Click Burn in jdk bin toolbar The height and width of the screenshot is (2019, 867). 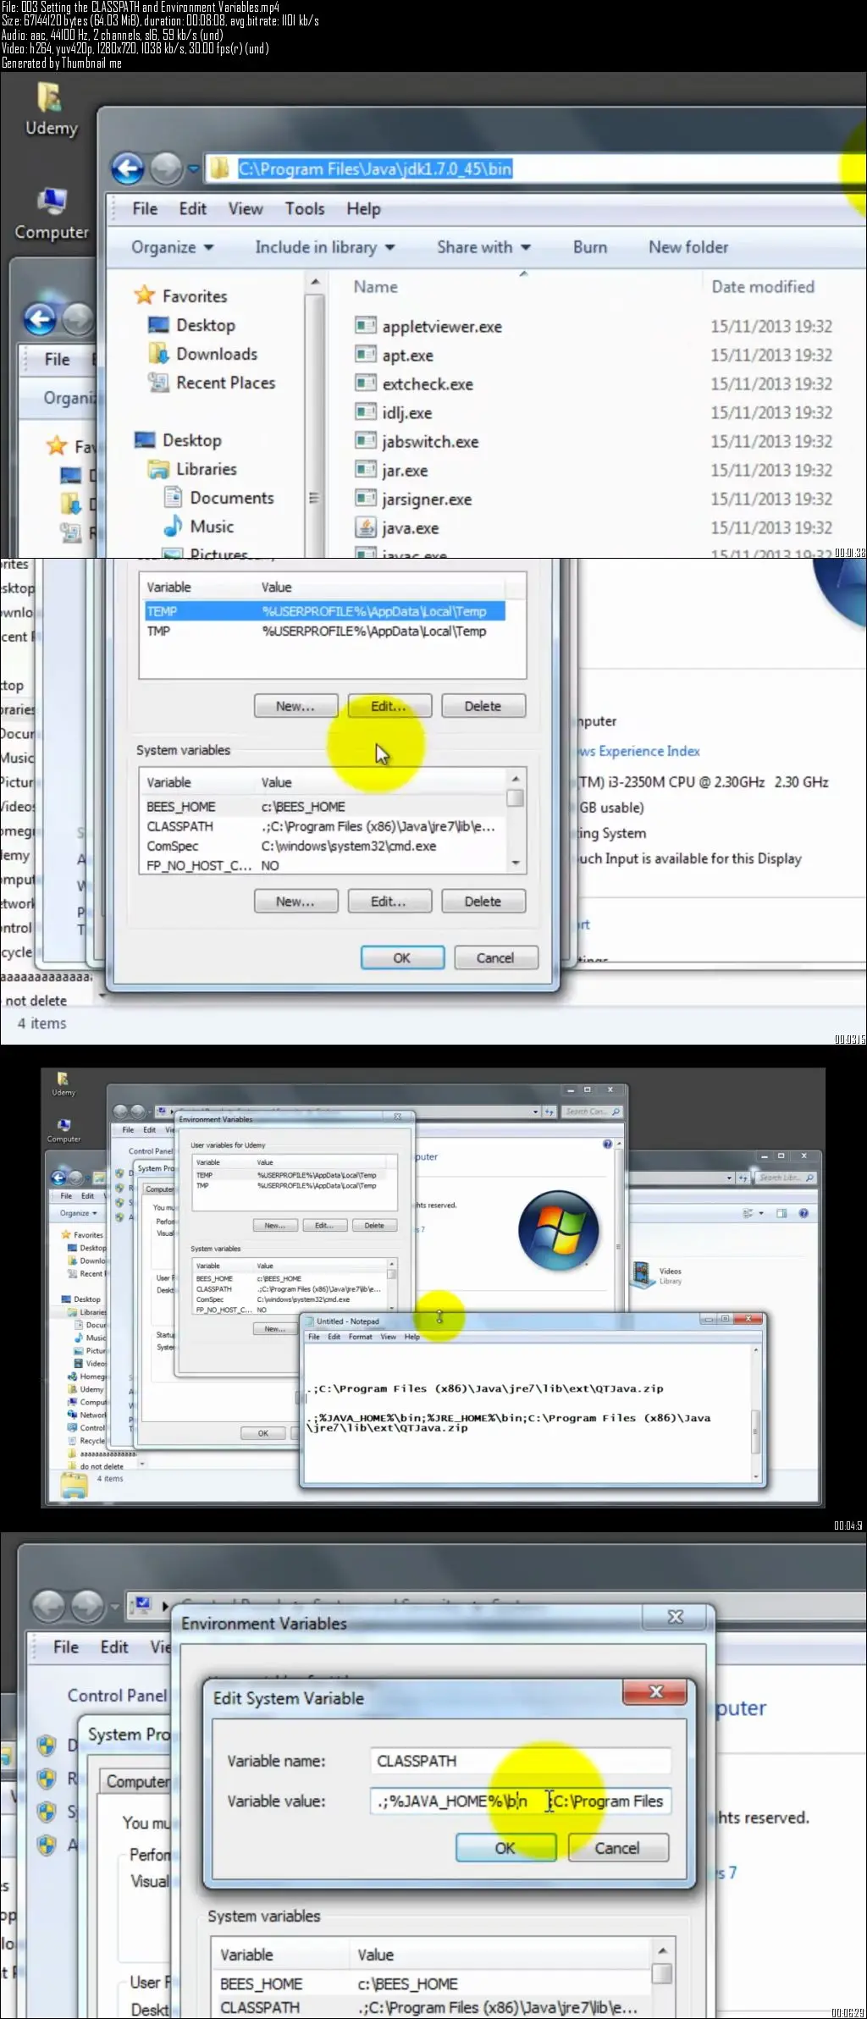pos(590,247)
